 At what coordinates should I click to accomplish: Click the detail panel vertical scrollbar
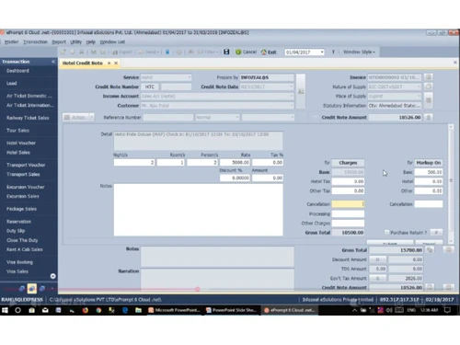[451, 183]
